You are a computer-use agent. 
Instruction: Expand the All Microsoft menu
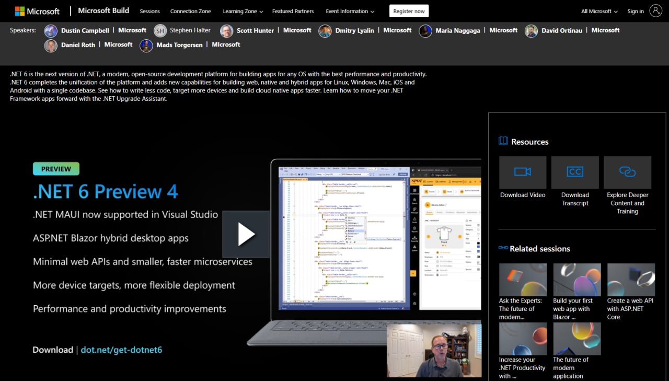(x=599, y=11)
